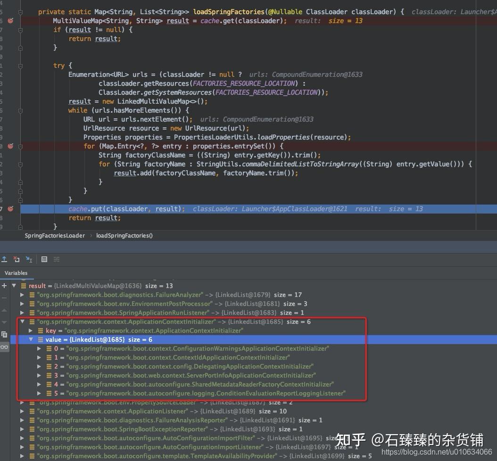Click the Trace Current Stream Chain icon
This screenshot has width=497, height=461.
[x=57, y=259]
